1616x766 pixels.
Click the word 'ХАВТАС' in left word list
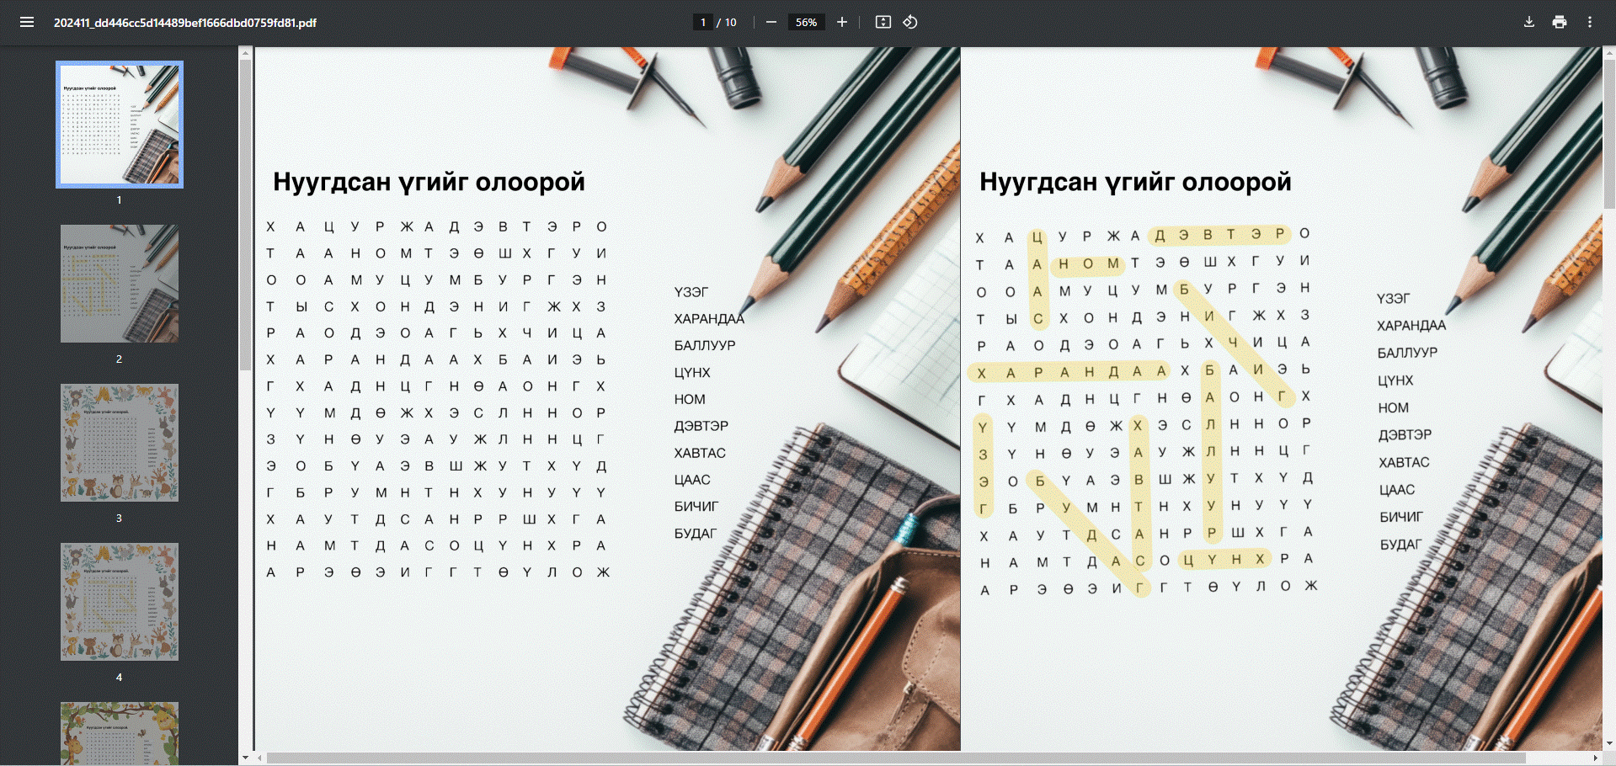(x=700, y=453)
